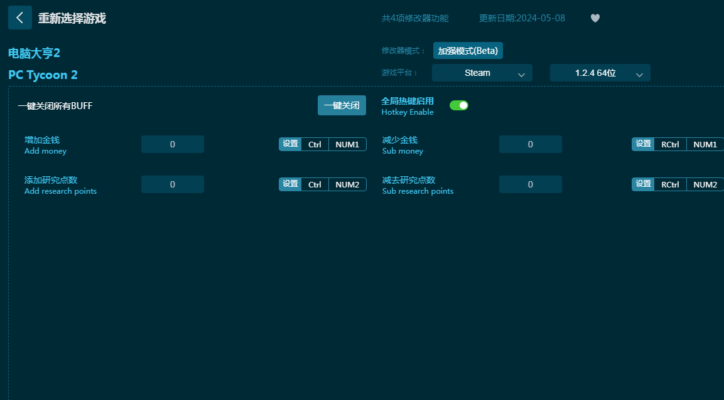
Task: Focus the Sub money value field
Action: [531, 144]
